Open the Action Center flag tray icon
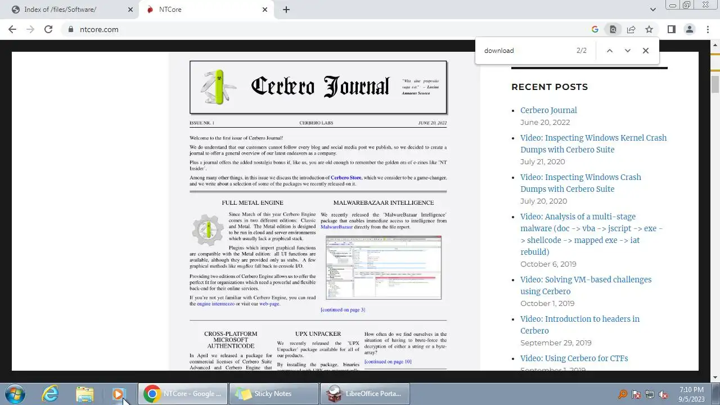 coord(636,394)
